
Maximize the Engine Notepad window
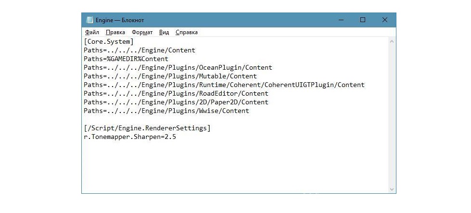[x=363, y=20]
